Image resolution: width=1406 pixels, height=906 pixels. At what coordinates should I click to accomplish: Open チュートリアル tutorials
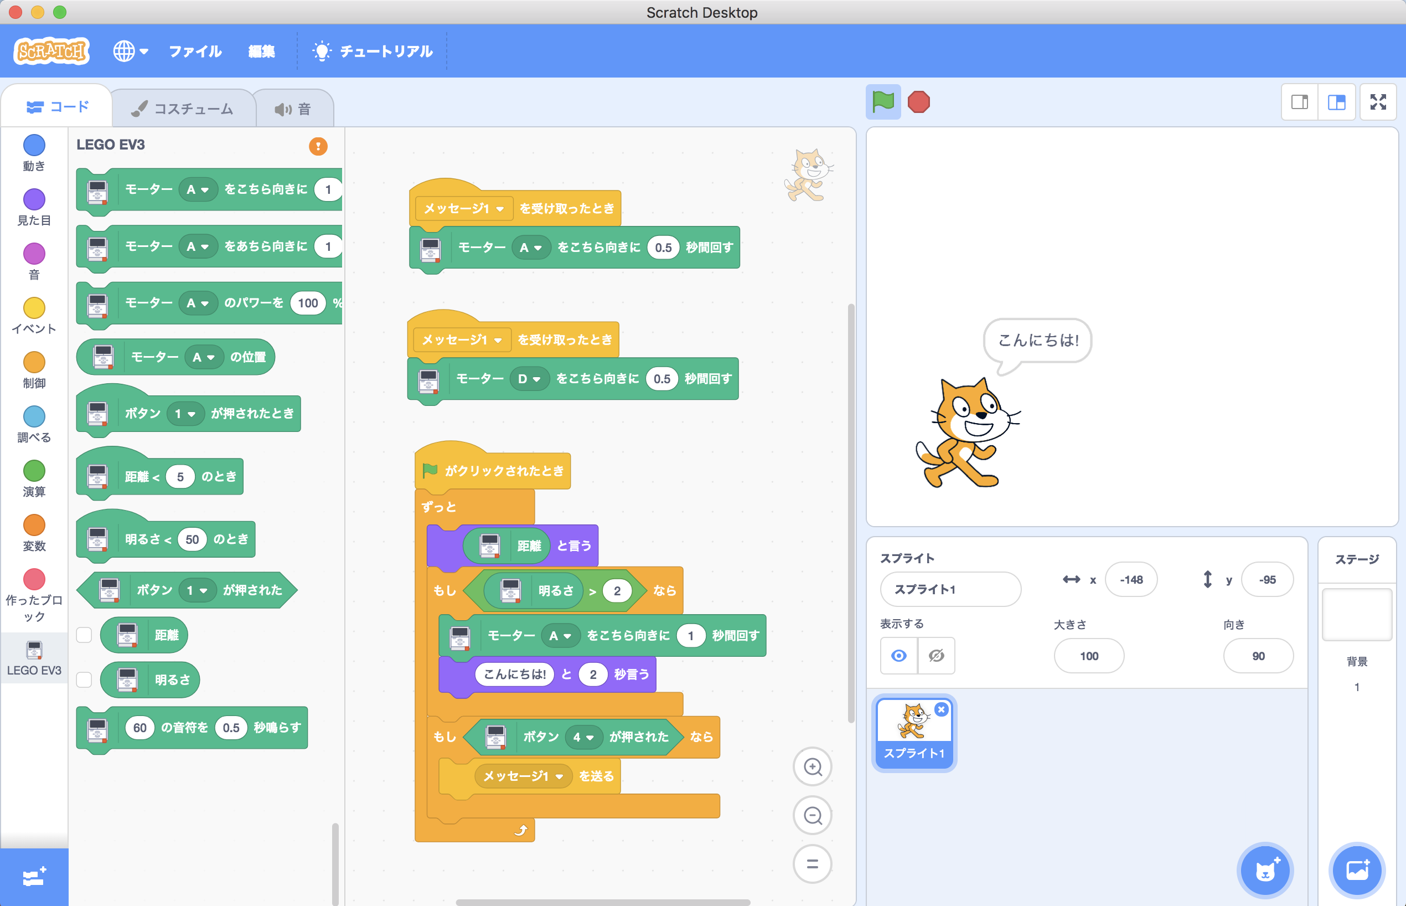[373, 51]
